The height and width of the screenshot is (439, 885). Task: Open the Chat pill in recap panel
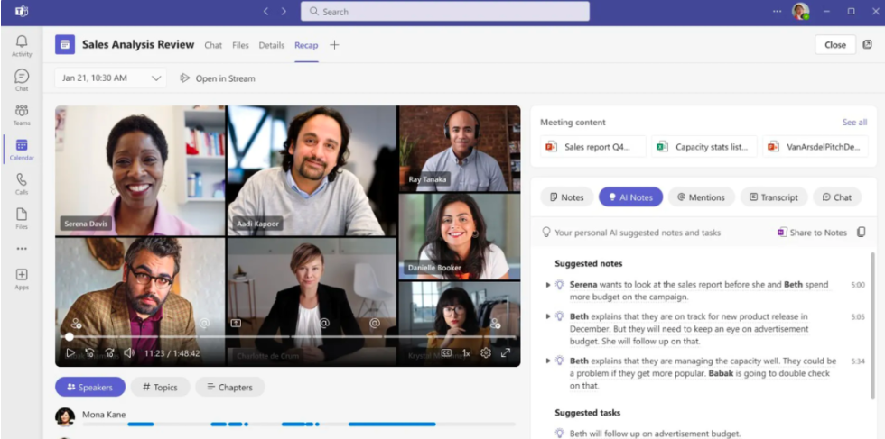pyautogui.click(x=837, y=197)
